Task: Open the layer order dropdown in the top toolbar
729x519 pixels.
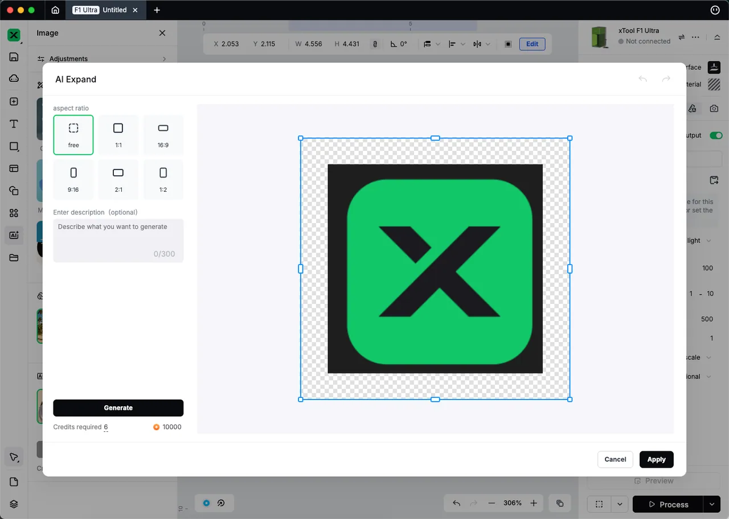Action: click(x=432, y=44)
